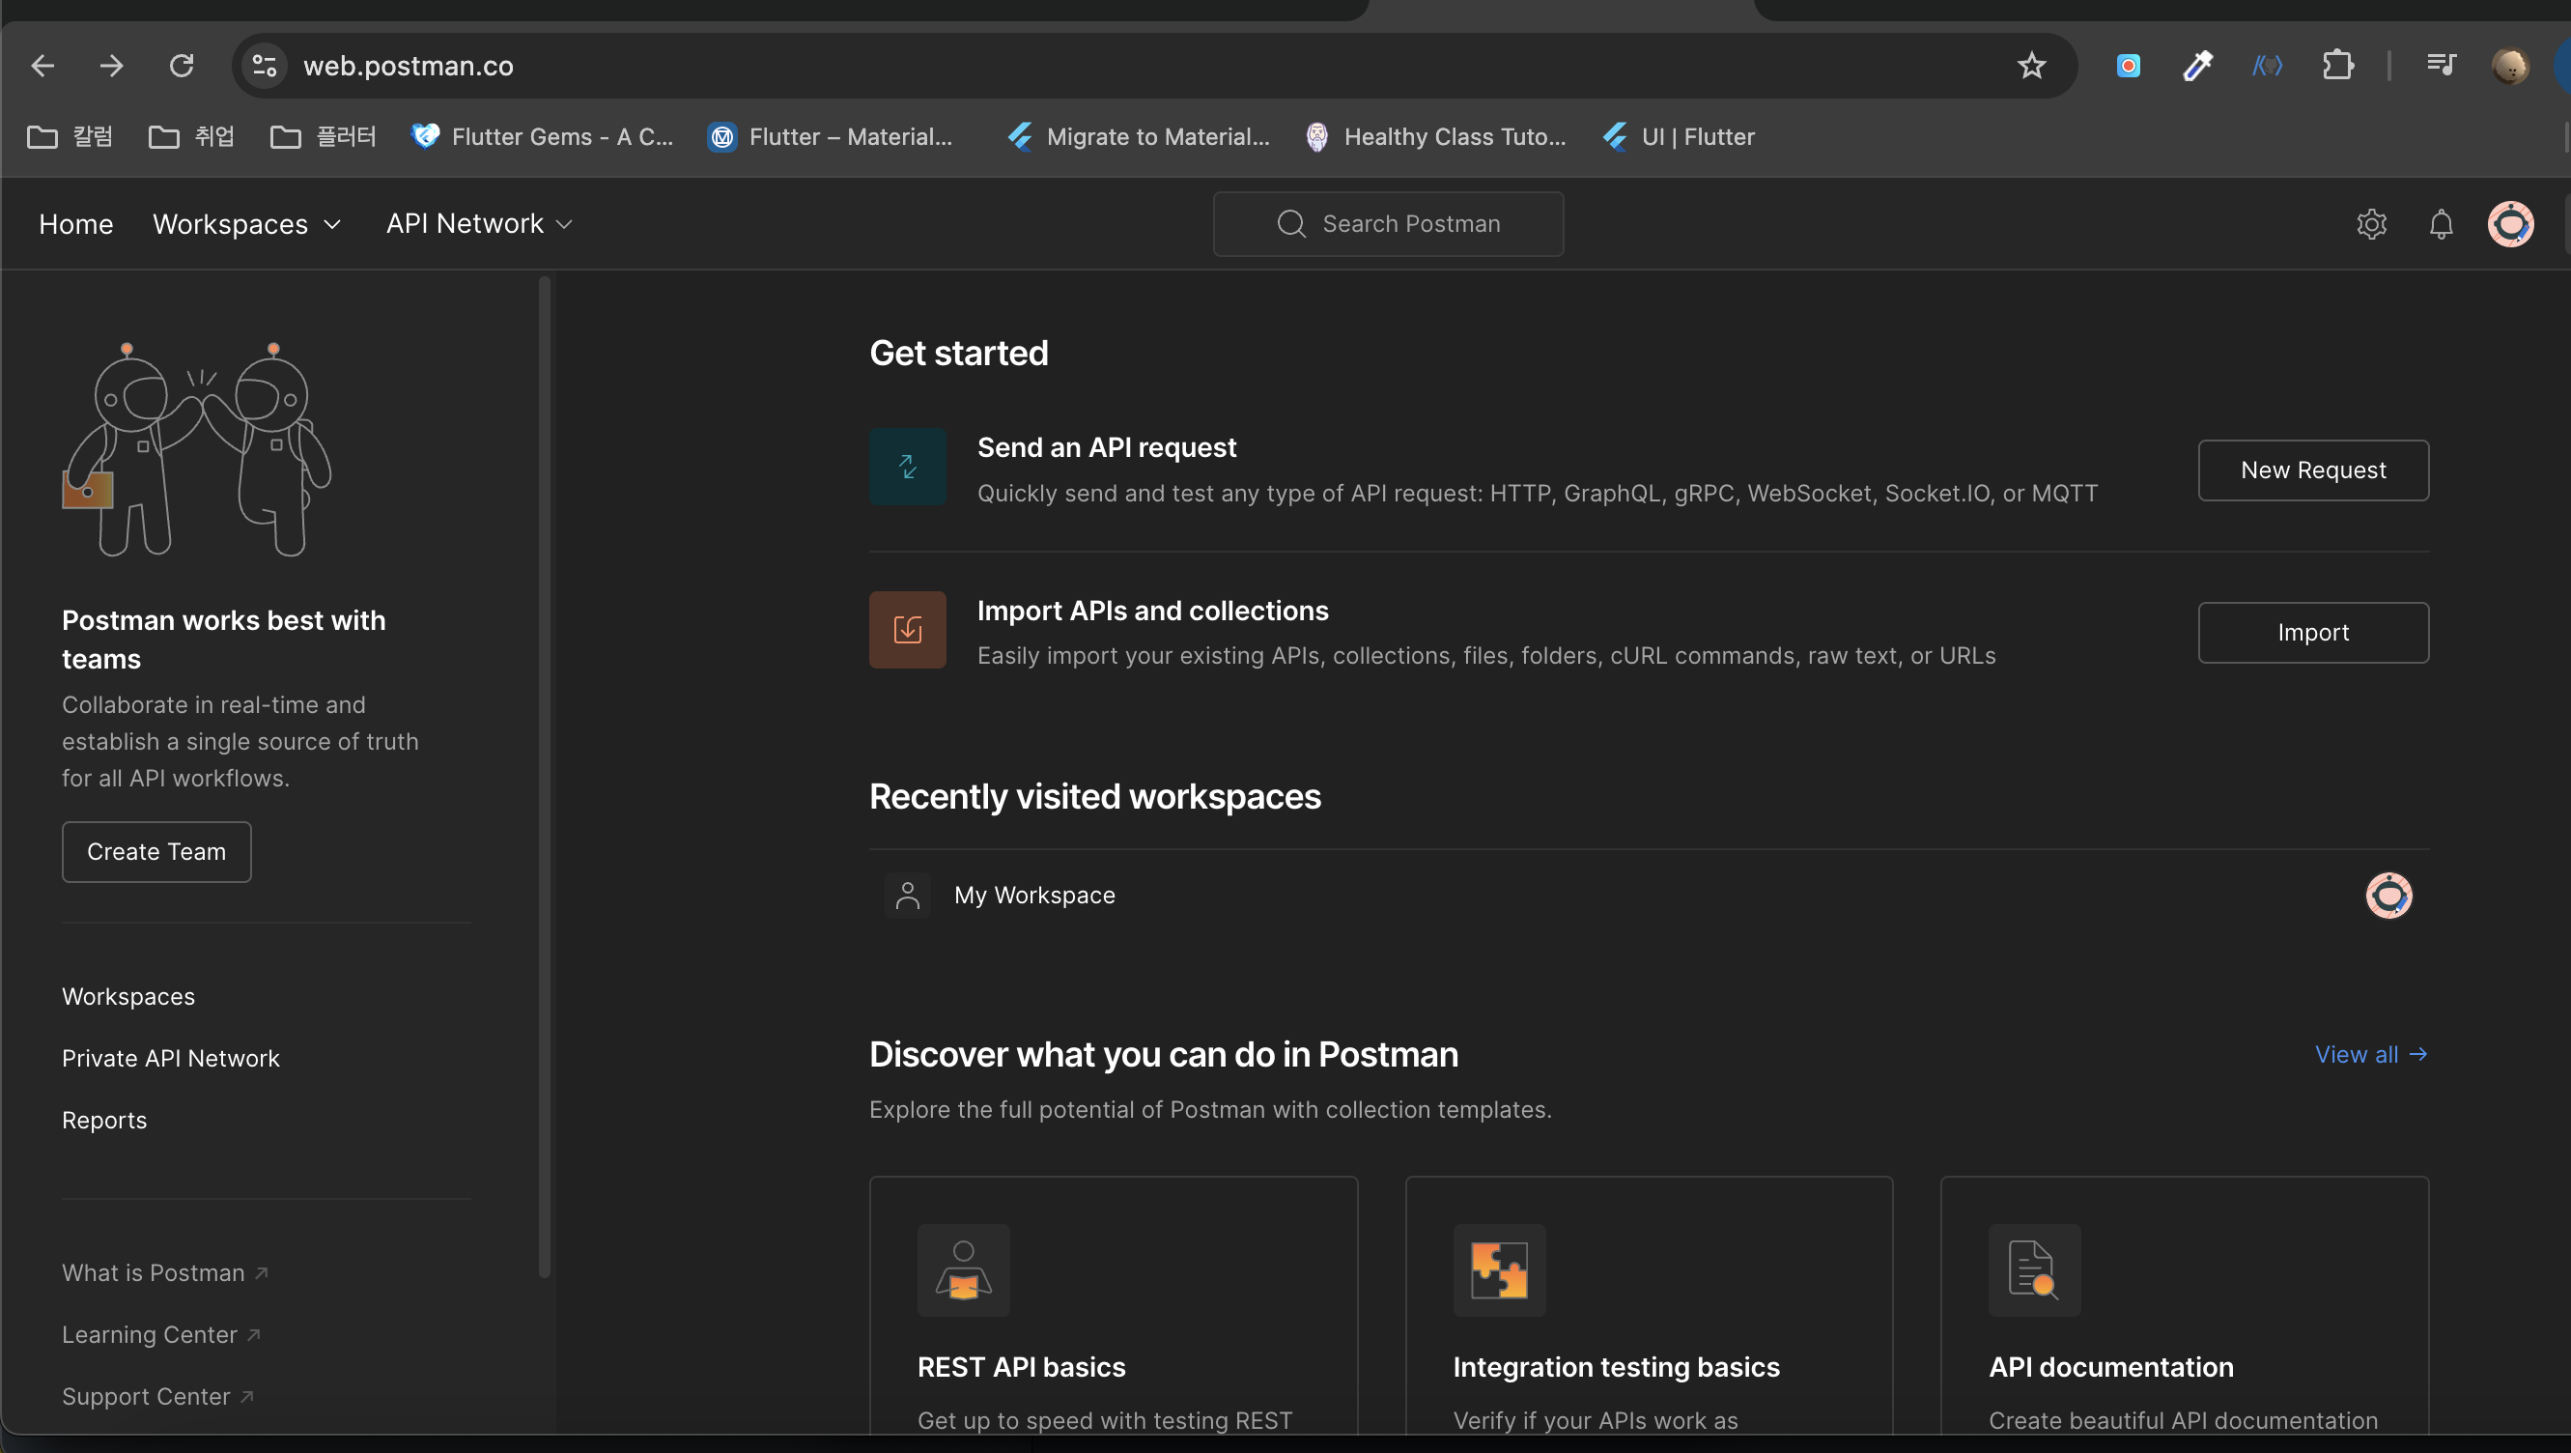The image size is (2571, 1453).
Task: Follow the View all link
Action: [x=2370, y=1055]
